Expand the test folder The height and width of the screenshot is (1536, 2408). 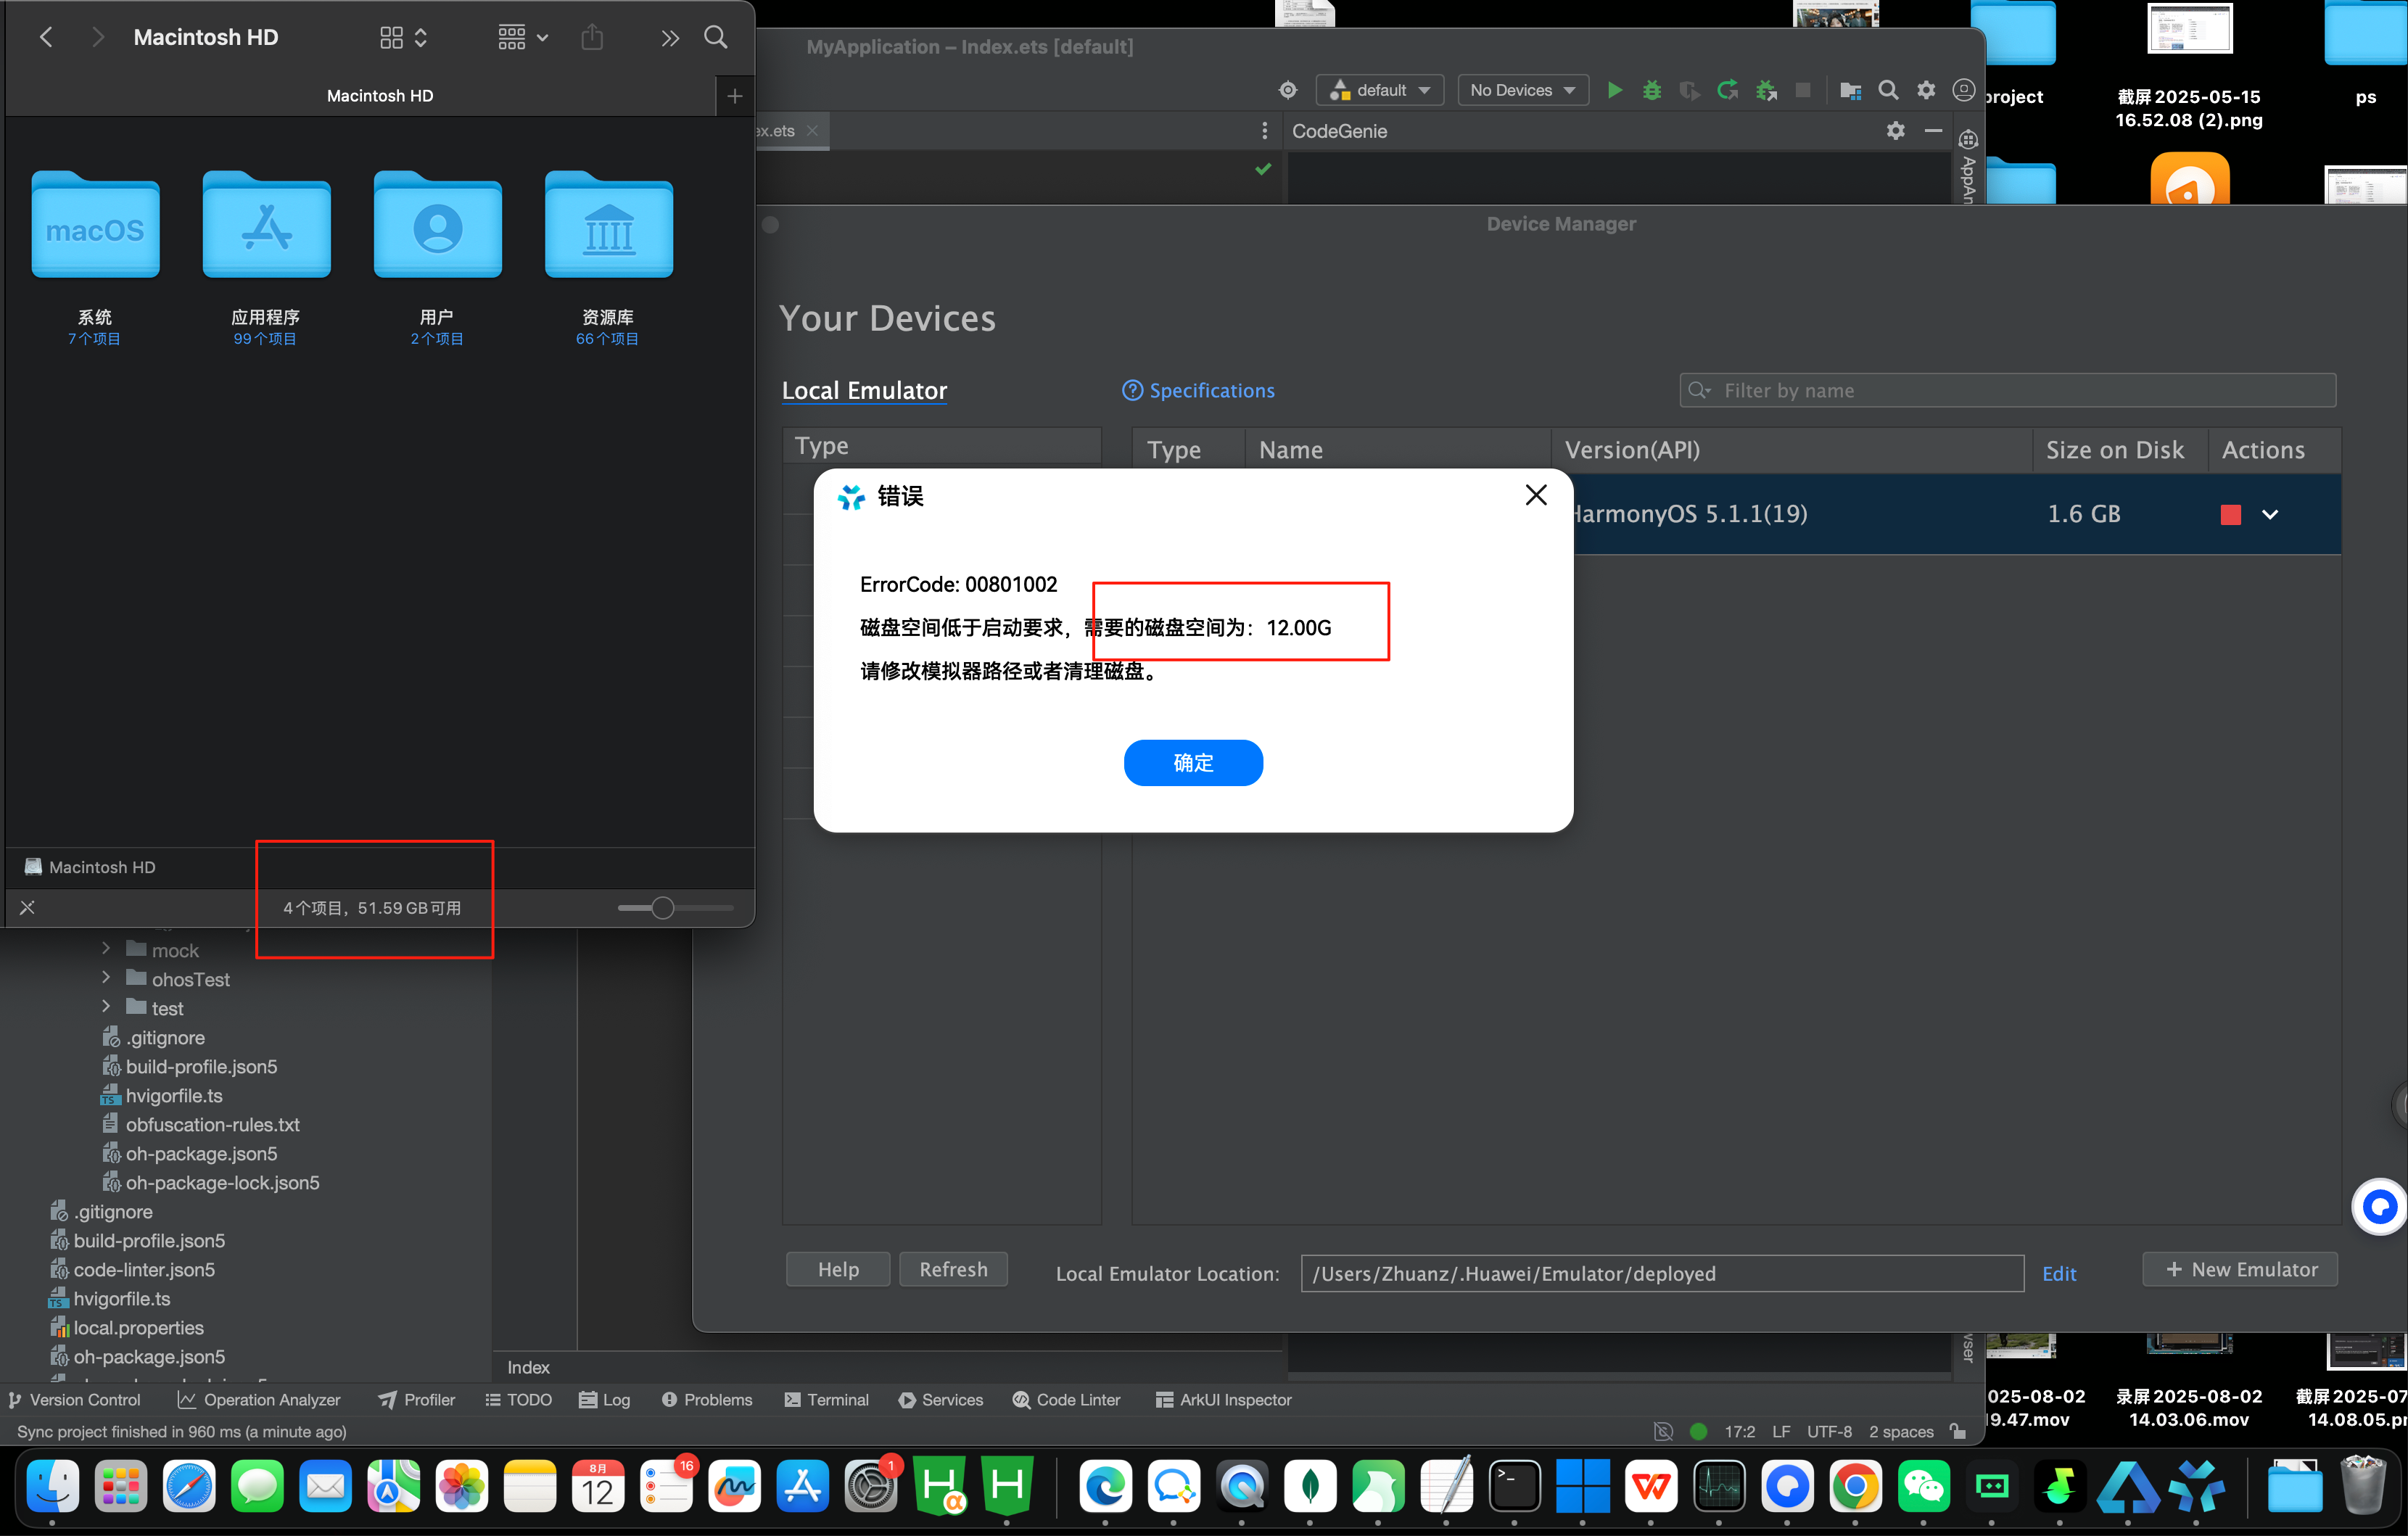click(x=106, y=1007)
